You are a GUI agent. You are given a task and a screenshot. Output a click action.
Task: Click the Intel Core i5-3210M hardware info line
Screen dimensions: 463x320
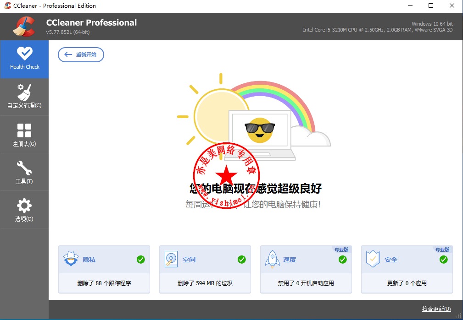378,30
